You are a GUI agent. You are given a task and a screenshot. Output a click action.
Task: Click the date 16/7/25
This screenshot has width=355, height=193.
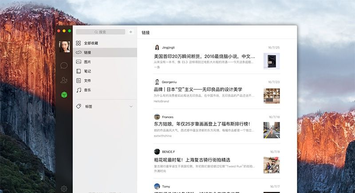pyautogui.click(x=274, y=47)
